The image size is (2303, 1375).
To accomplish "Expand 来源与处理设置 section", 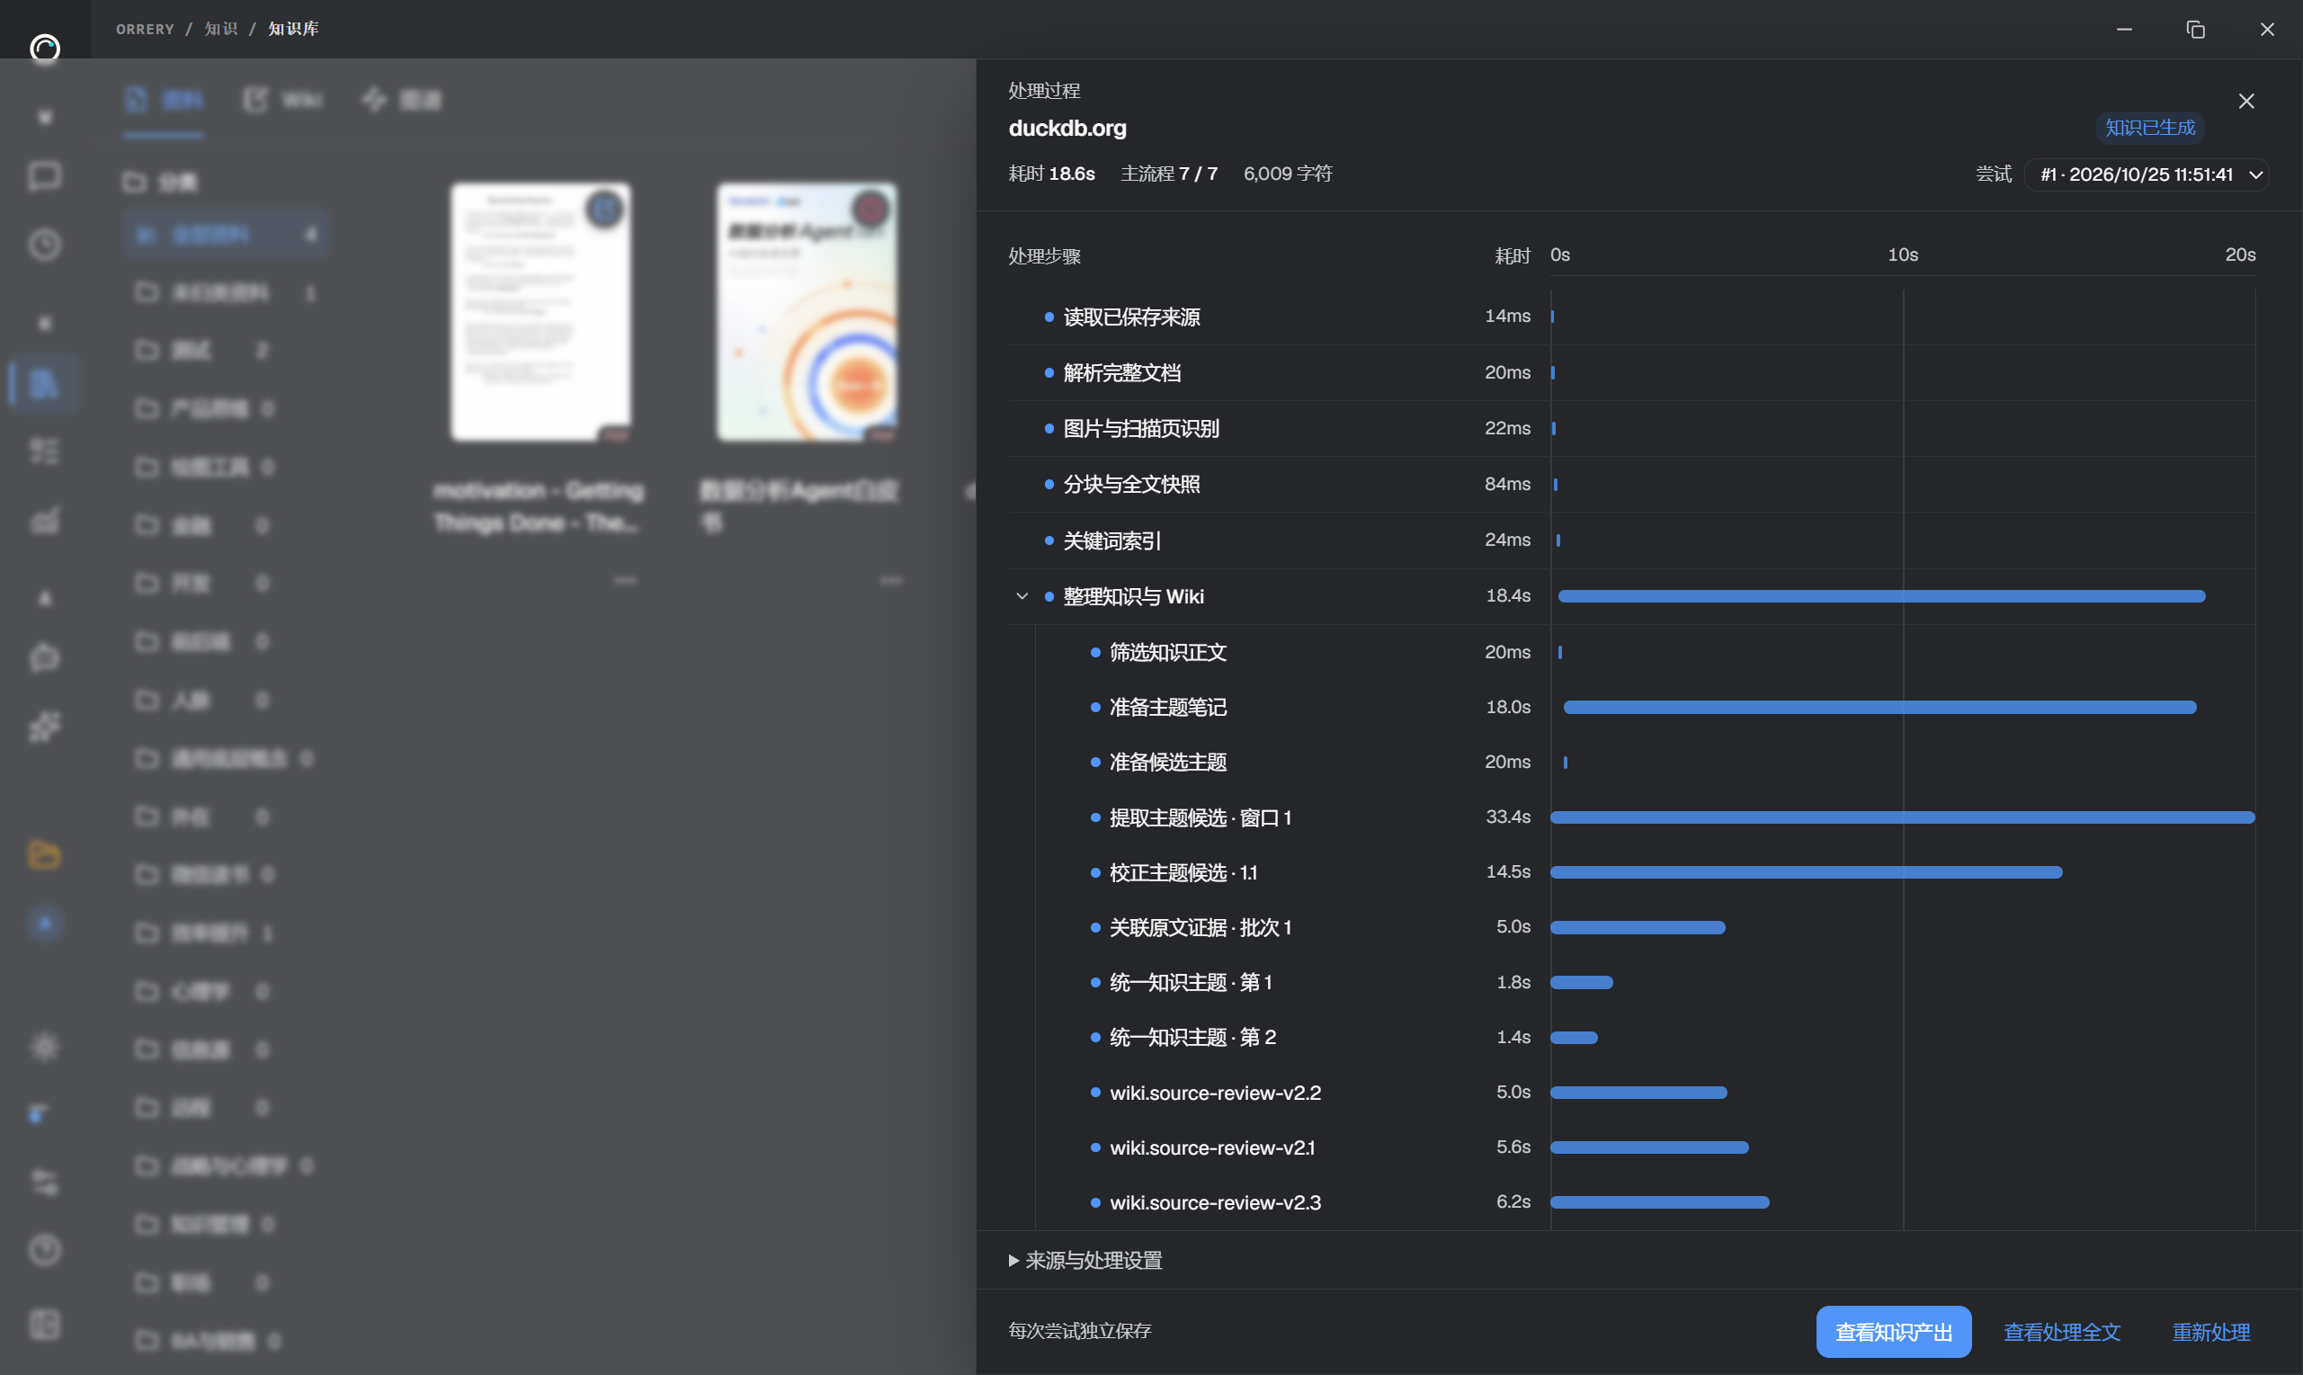I will [1085, 1260].
